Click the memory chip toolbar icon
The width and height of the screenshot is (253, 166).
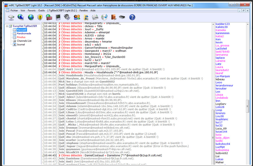coord(122,17)
